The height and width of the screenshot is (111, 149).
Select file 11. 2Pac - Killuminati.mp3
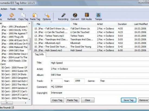47,43
